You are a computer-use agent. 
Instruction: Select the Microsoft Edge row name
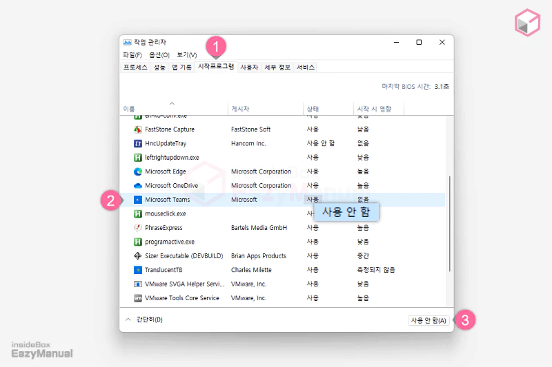165,171
